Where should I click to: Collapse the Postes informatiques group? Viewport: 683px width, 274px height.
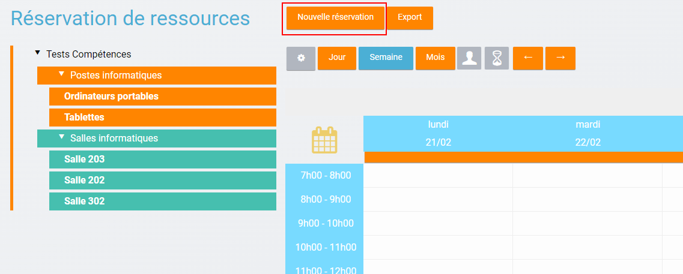click(61, 74)
